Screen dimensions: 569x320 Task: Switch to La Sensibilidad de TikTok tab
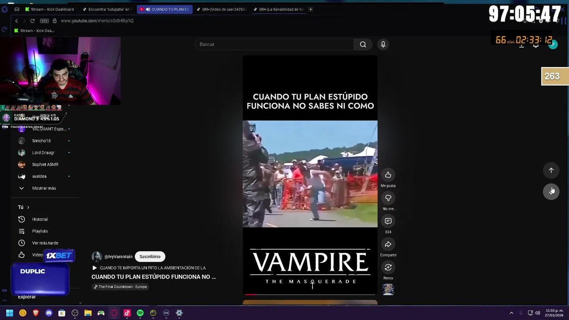coord(278,9)
